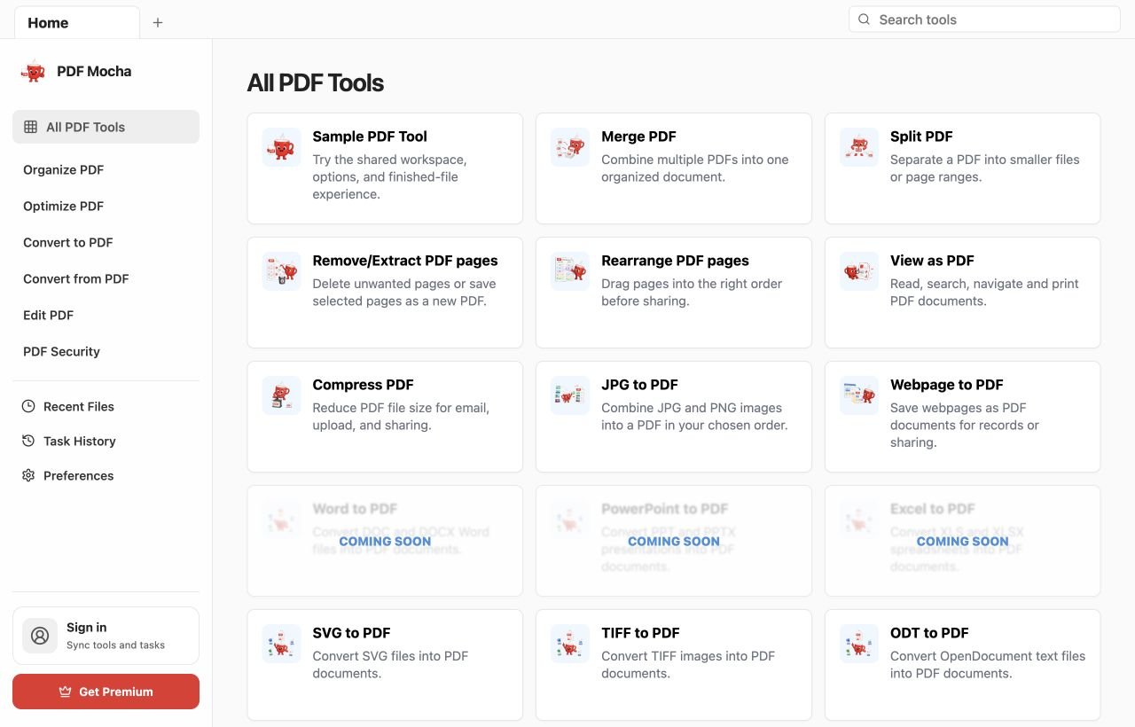Click the Sign in user avatar icon
Screen dimensions: 1135x727
click(40, 636)
